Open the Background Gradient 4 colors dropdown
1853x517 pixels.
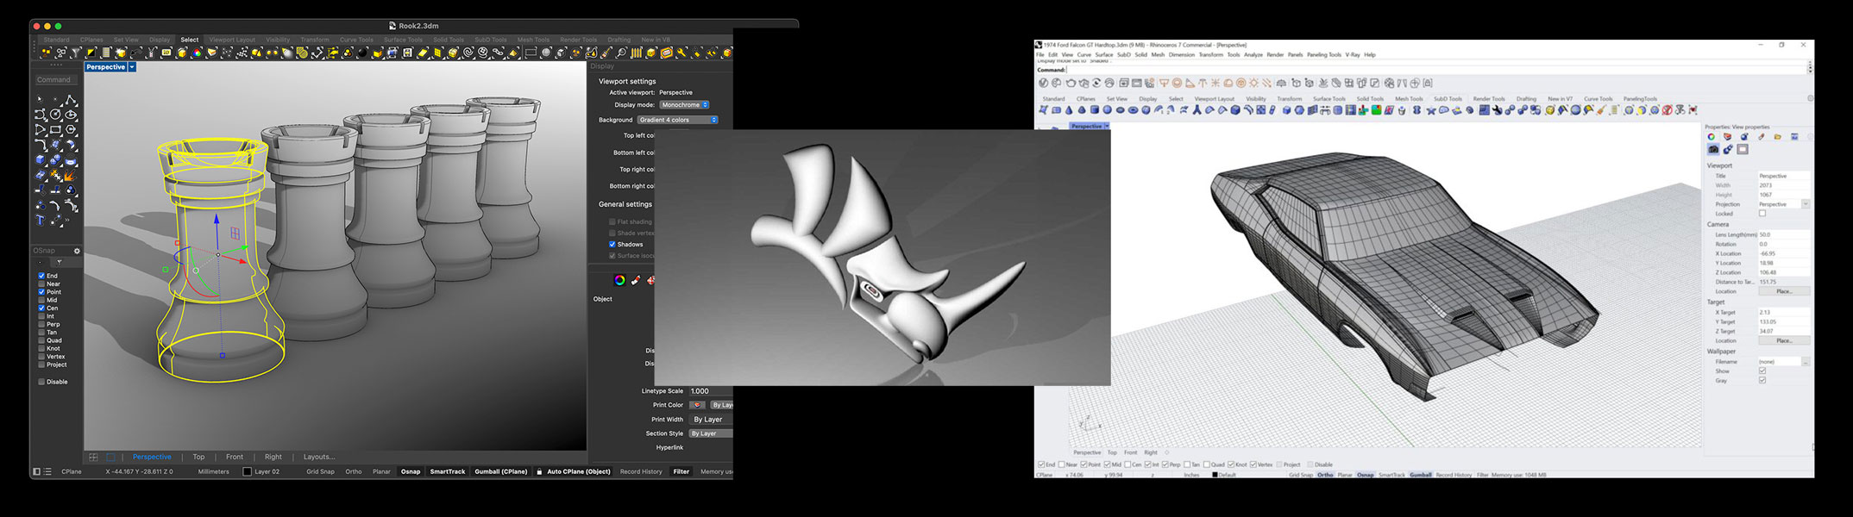pos(678,120)
